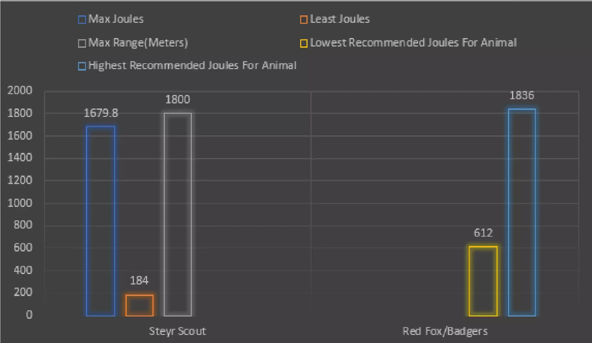Select the Max Joules legend label
The width and height of the screenshot is (592, 343).
[116, 19]
